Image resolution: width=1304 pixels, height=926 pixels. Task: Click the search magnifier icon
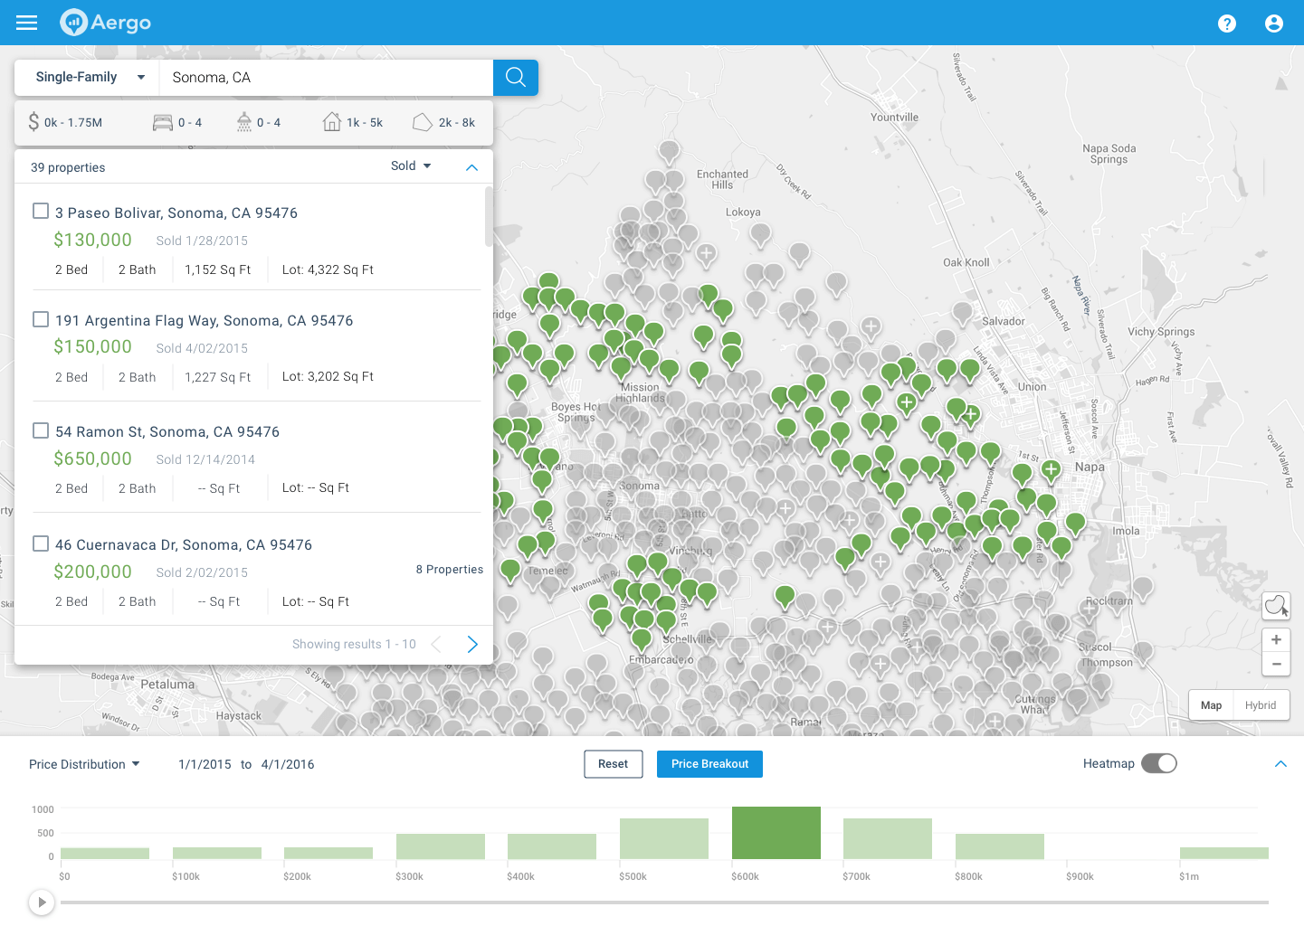pos(515,78)
